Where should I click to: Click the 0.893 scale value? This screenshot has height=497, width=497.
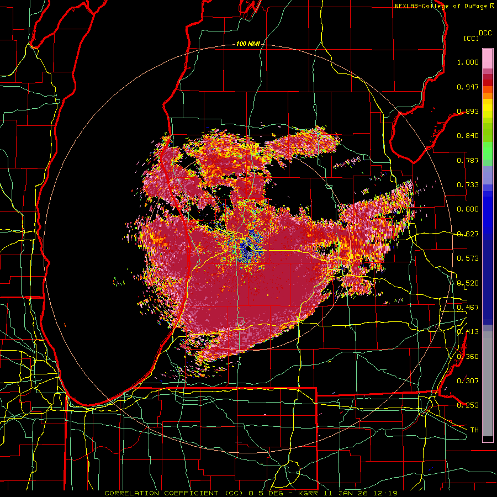click(468, 111)
